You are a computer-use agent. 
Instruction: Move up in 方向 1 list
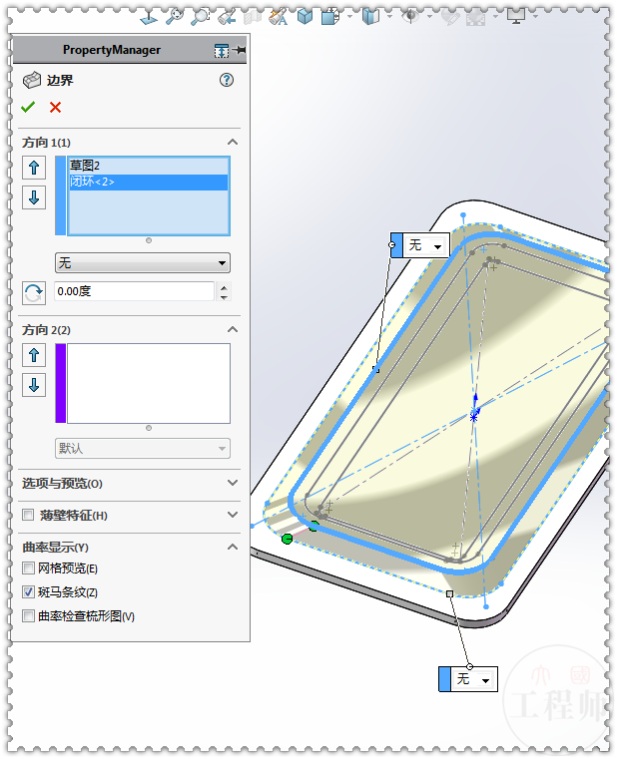34,168
